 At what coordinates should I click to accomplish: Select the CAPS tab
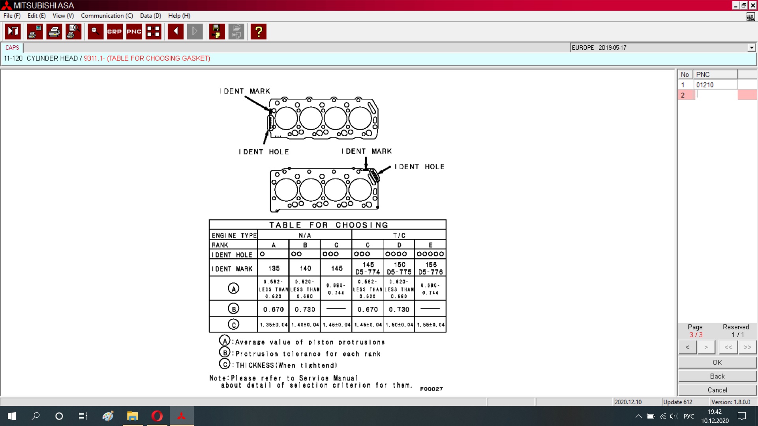coord(12,48)
